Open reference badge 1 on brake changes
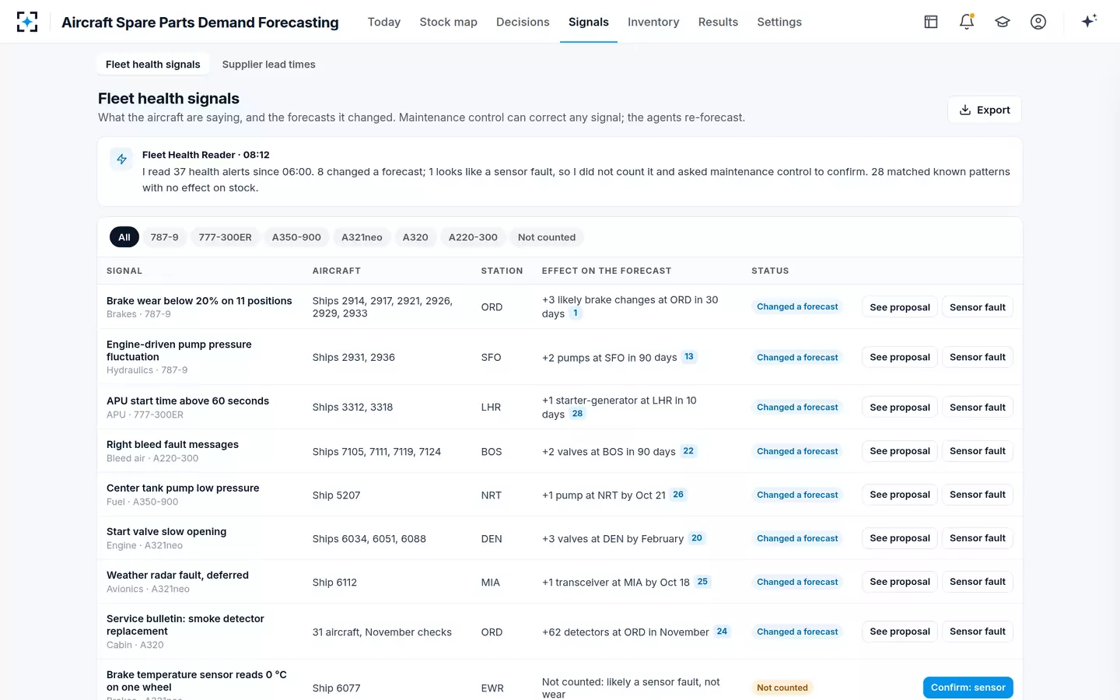This screenshot has height=700, width=1120. point(576,313)
